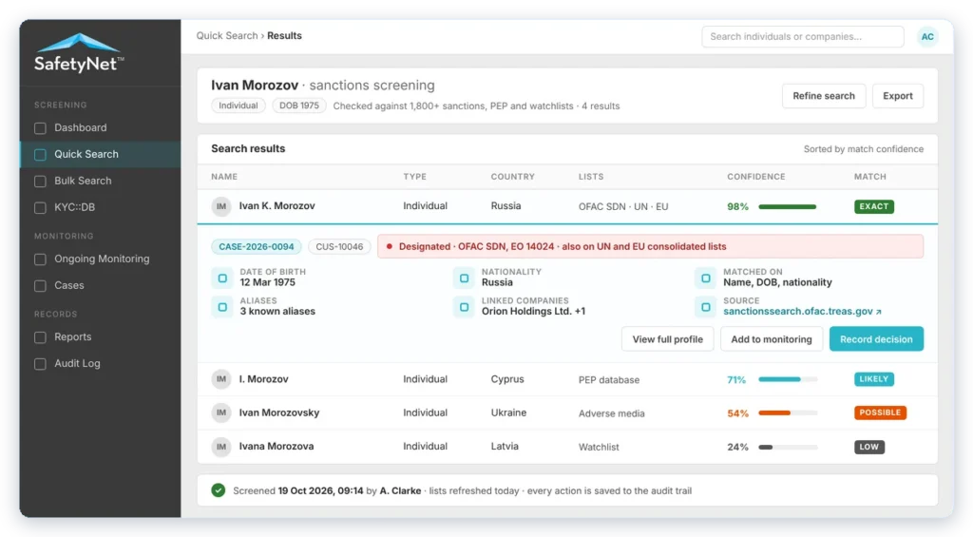Click the POSSIBLE match badge
The height and width of the screenshot is (537, 973).
coord(880,412)
